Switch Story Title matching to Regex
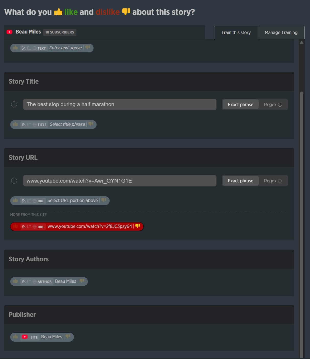 tap(273, 105)
